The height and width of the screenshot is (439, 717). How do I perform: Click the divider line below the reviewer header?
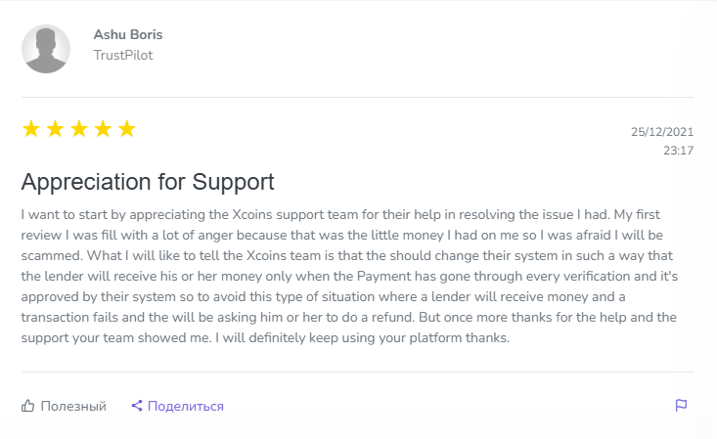tap(358, 97)
